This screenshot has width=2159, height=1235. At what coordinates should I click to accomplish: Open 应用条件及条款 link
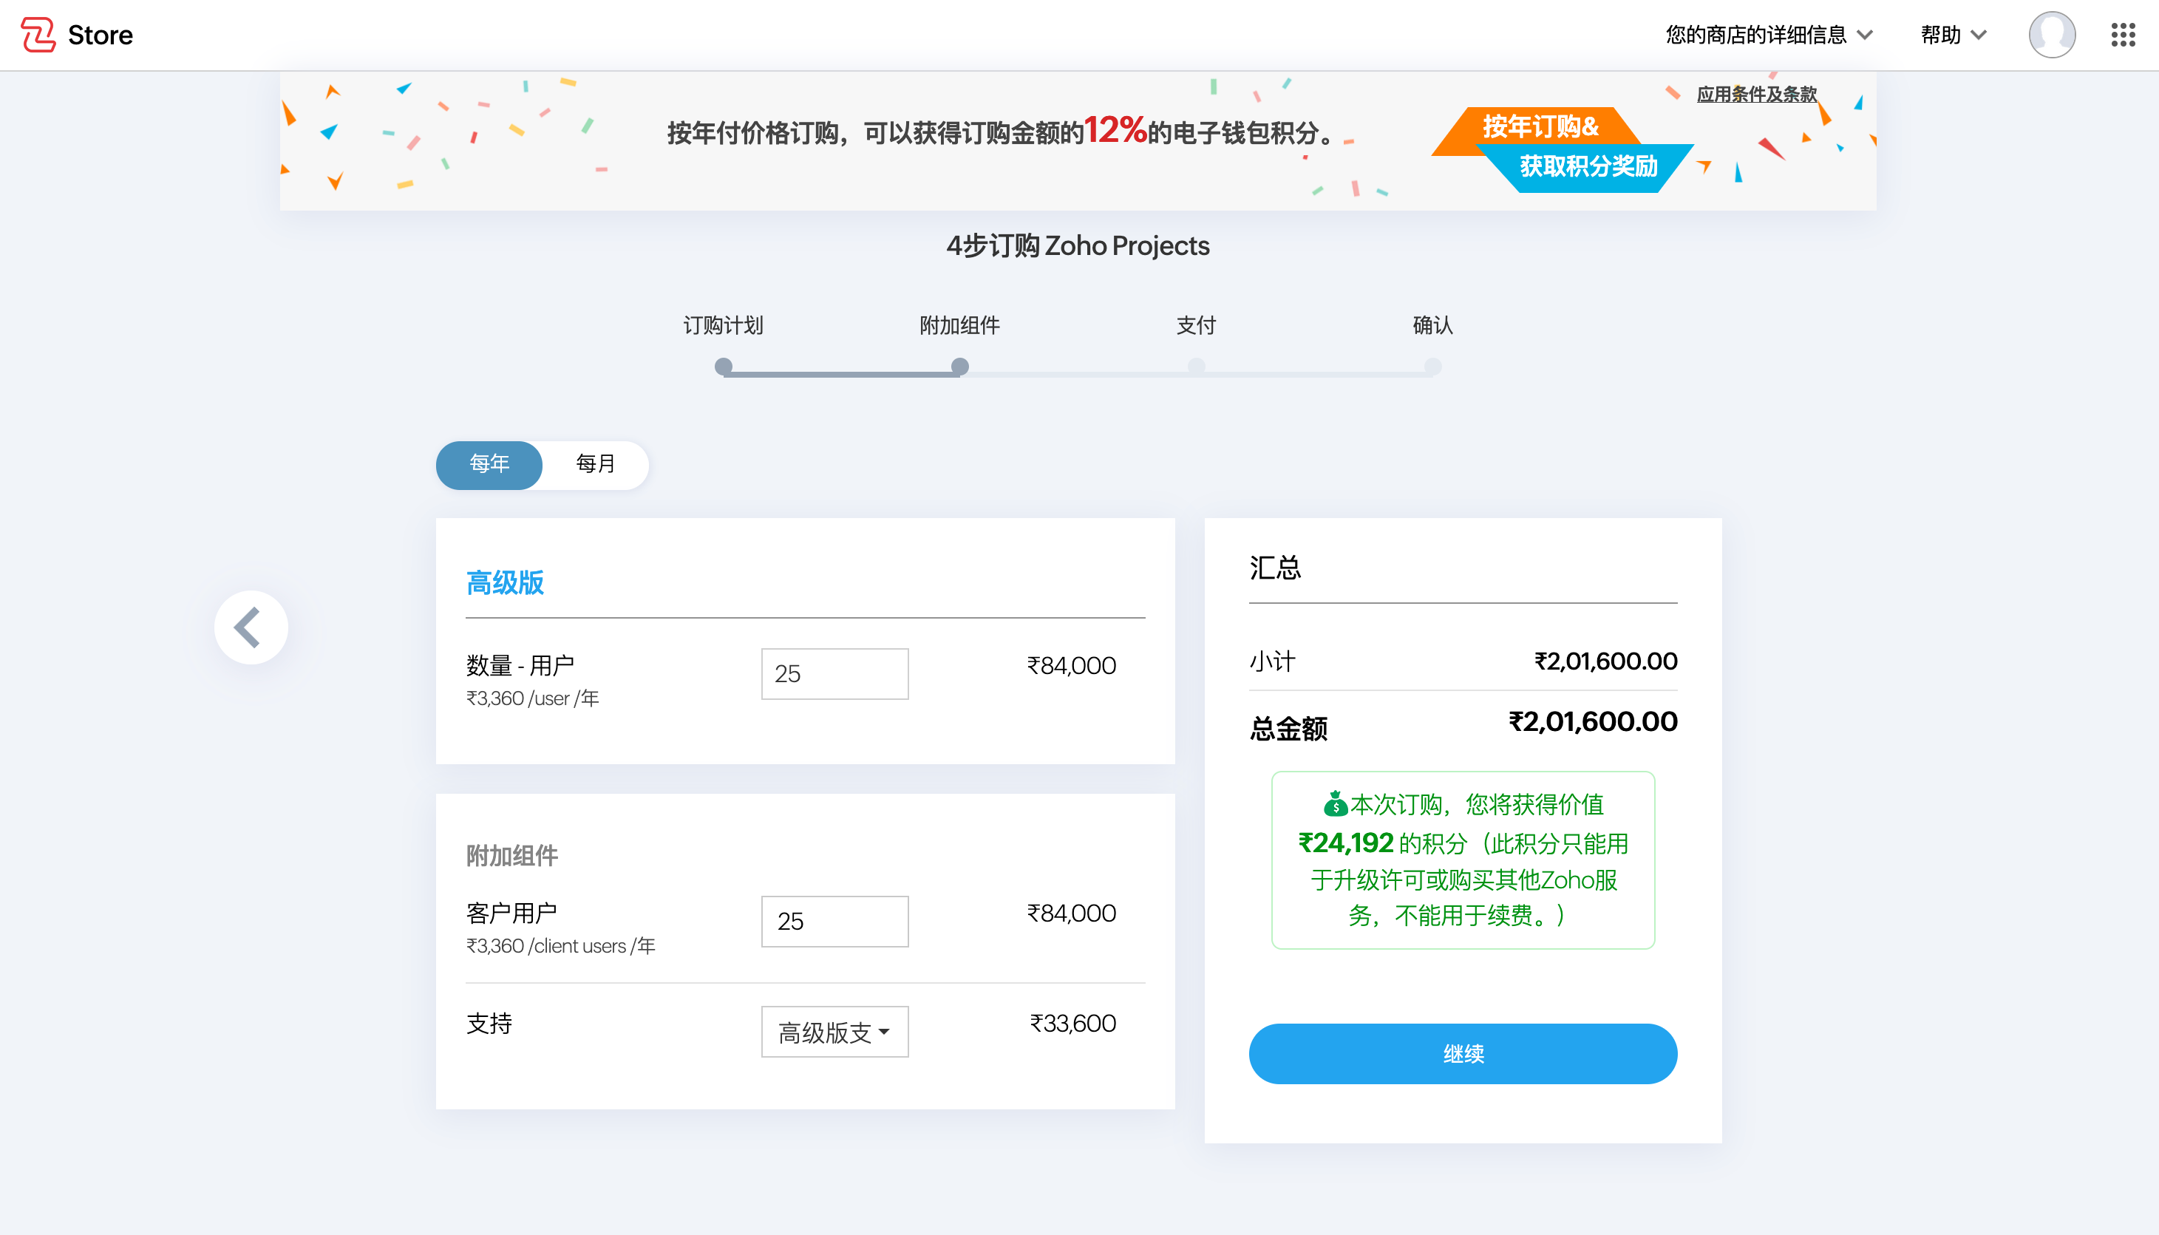[1756, 94]
